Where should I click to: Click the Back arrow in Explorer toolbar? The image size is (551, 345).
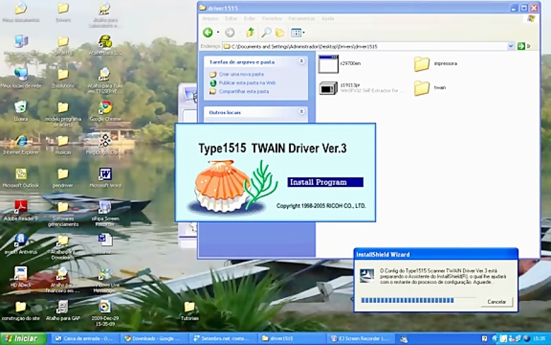(208, 32)
